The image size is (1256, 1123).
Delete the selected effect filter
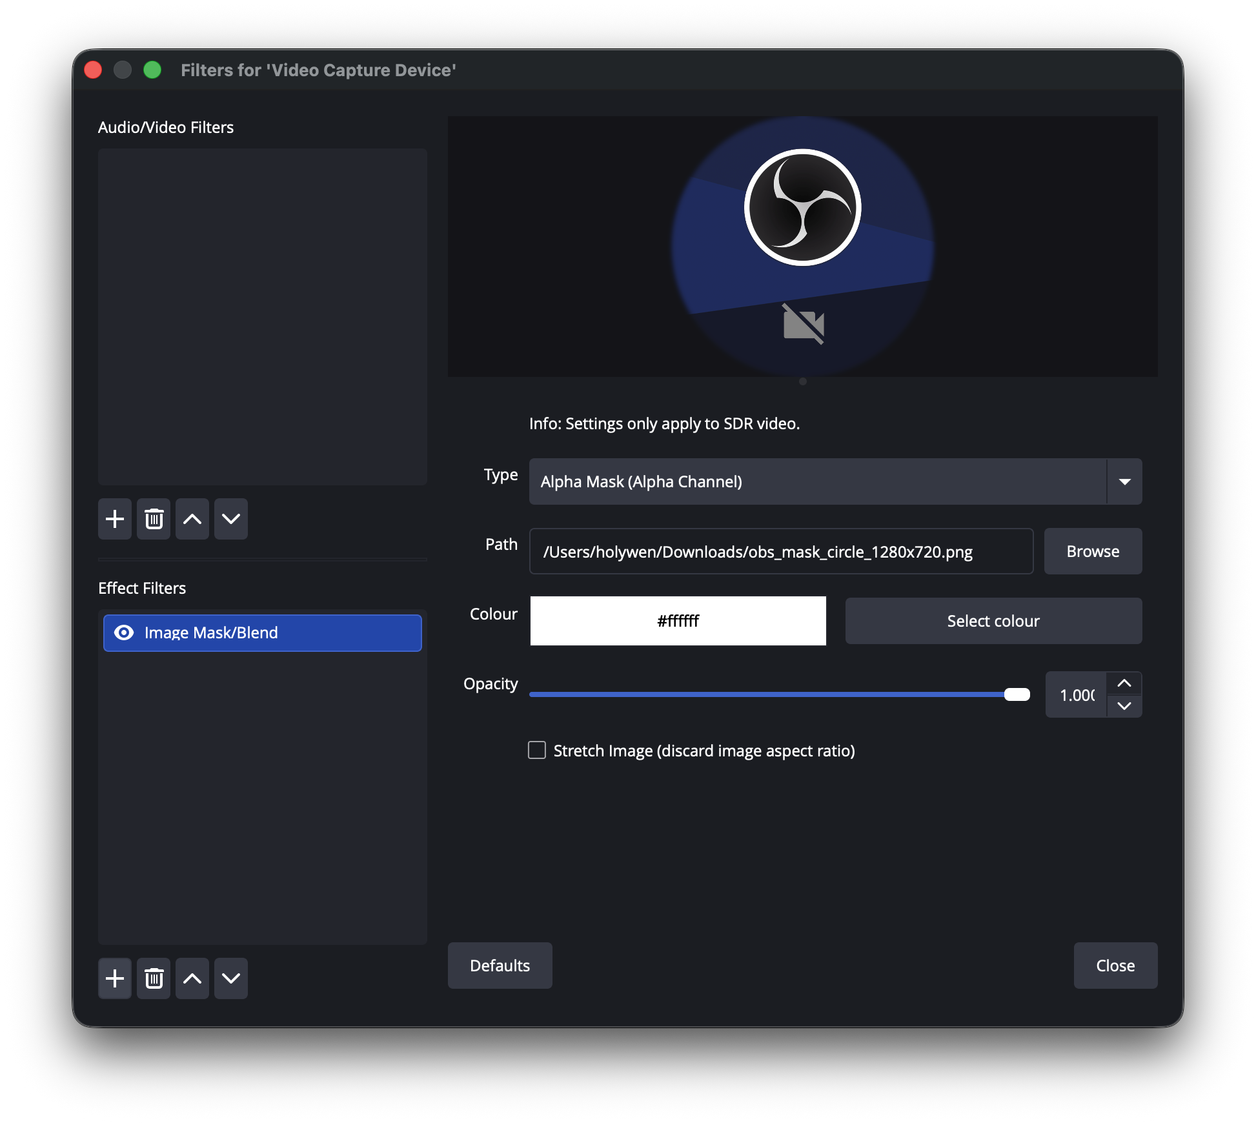(x=154, y=978)
